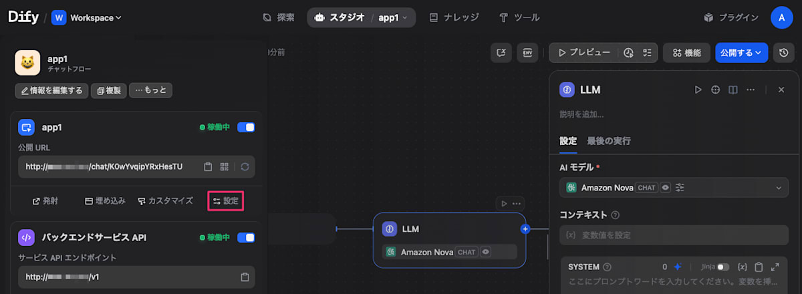Insert variable in SYSTEM prompt
This screenshot has height=294, width=802.
742,267
